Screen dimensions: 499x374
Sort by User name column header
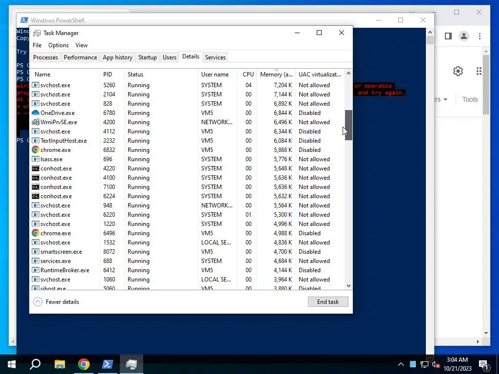[217, 75]
